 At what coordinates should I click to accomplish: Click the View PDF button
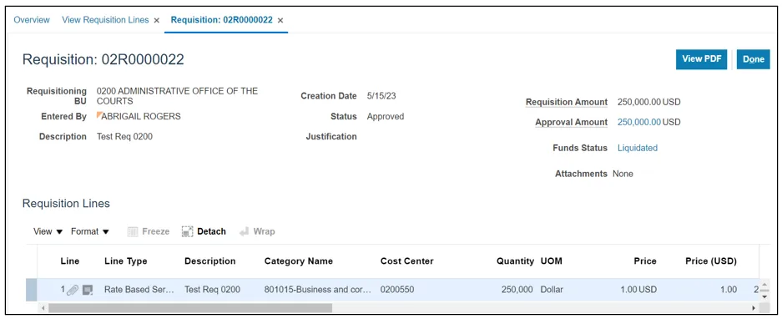[701, 59]
